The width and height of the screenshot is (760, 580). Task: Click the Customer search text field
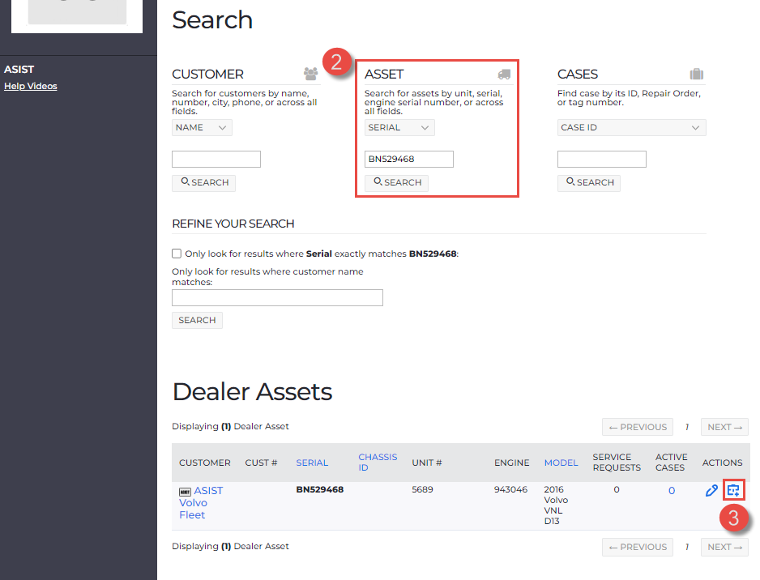[216, 159]
